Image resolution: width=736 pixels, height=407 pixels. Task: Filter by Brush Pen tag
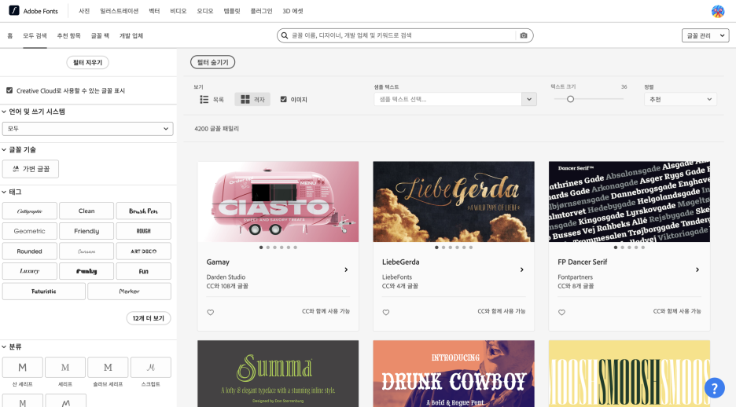(x=144, y=211)
